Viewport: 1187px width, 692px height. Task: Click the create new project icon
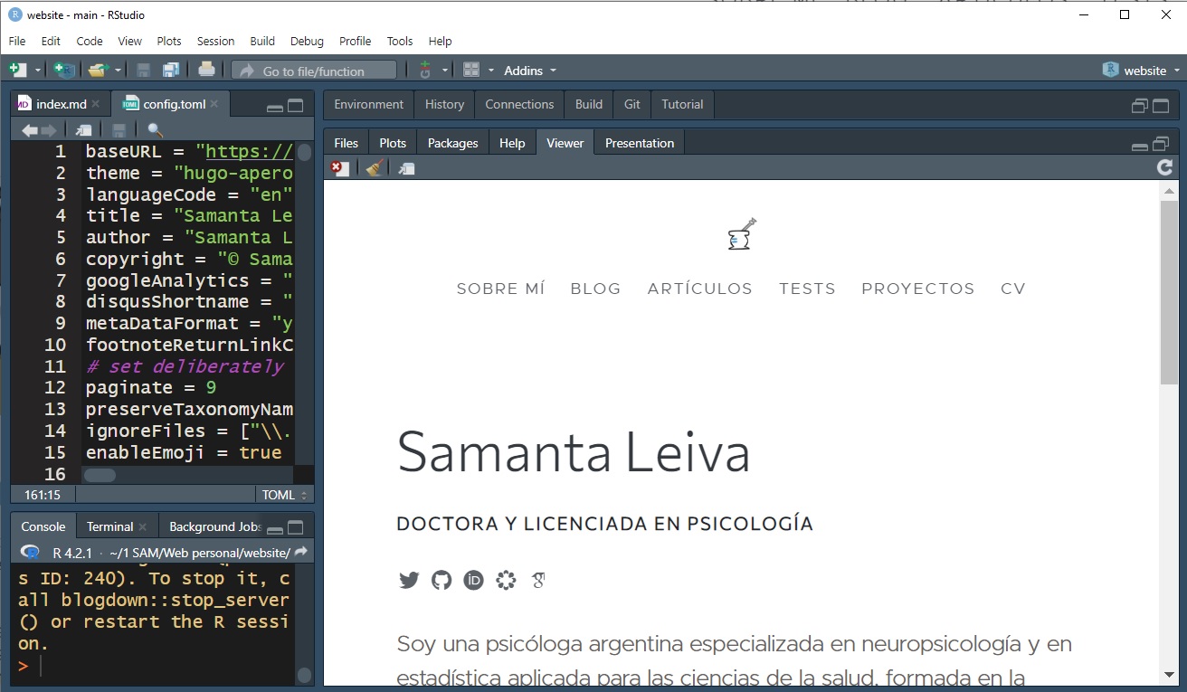coord(63,71)
